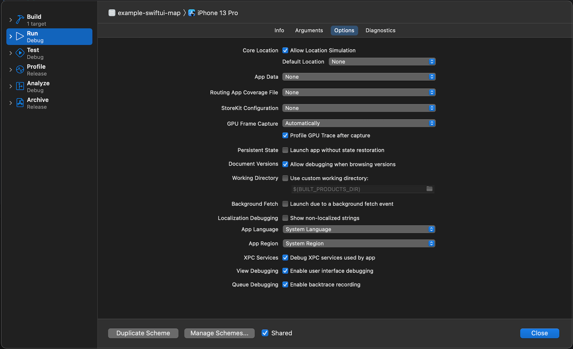
Task: Click the Duplicate Scheme button
Action: (x=143, y=333)
